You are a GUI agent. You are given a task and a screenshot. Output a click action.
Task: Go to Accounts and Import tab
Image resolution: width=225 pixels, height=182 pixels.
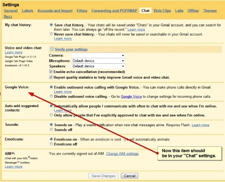coord(55,10)
